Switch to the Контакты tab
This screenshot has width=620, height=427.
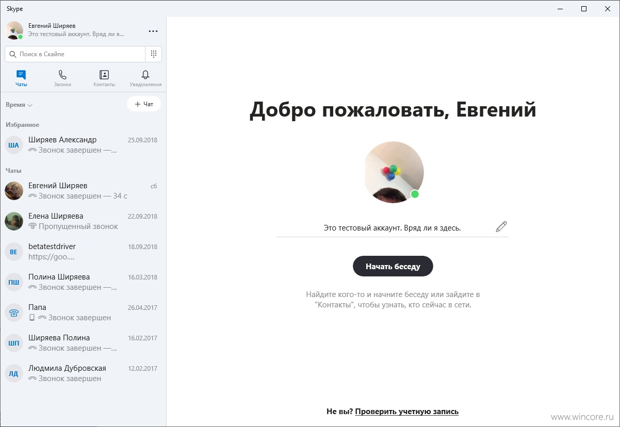pos(104,78)
